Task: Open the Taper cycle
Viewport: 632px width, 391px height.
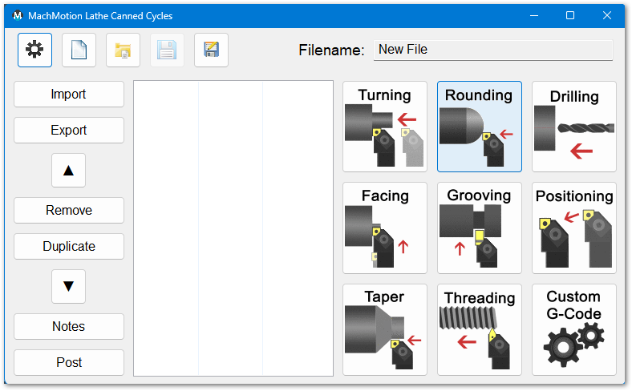Action: point(385,329)
